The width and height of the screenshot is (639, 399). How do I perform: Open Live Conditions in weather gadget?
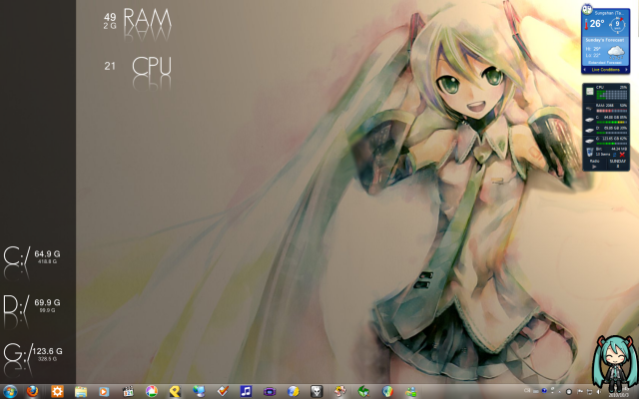pos(606,70)
